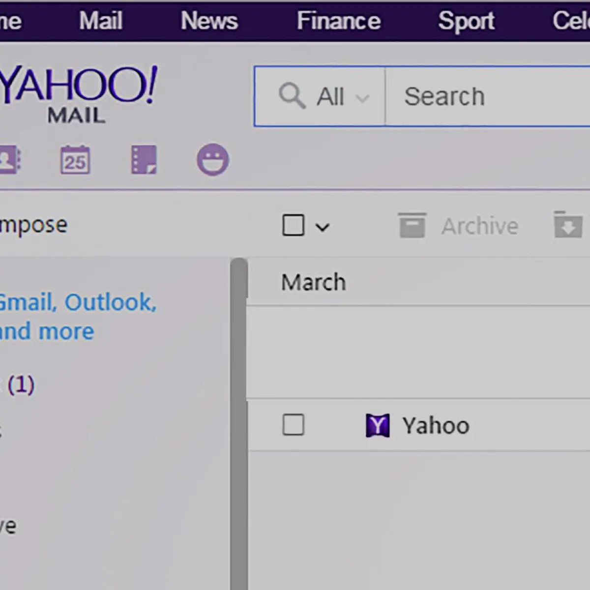Screen dimensions: 590x590
Task: Open the Calendar icon showing 25
Action: pyautogui.click(x=75, y=160)
